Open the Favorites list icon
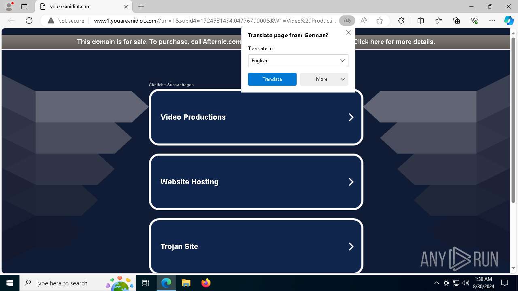The image size is (518, 291). [439, 21]
